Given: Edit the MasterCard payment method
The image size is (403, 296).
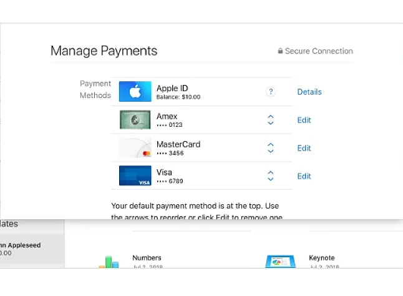Looking at the screenshot, I should [x=304, y=148].
